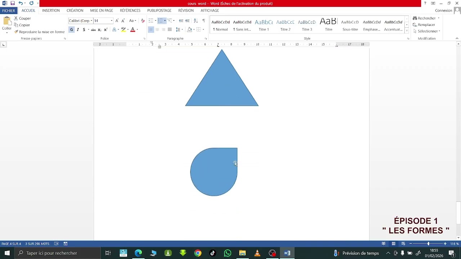Save the document with the floppy disk icon
This screenshot has height=259, width=461.
pos(13,3)
